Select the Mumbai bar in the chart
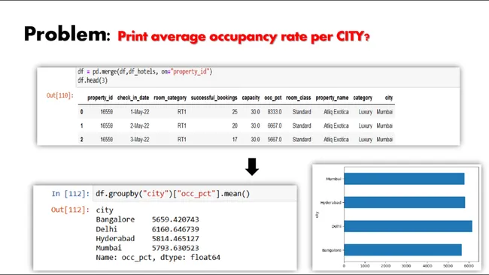The image size is (489, 275). (404, 179)
